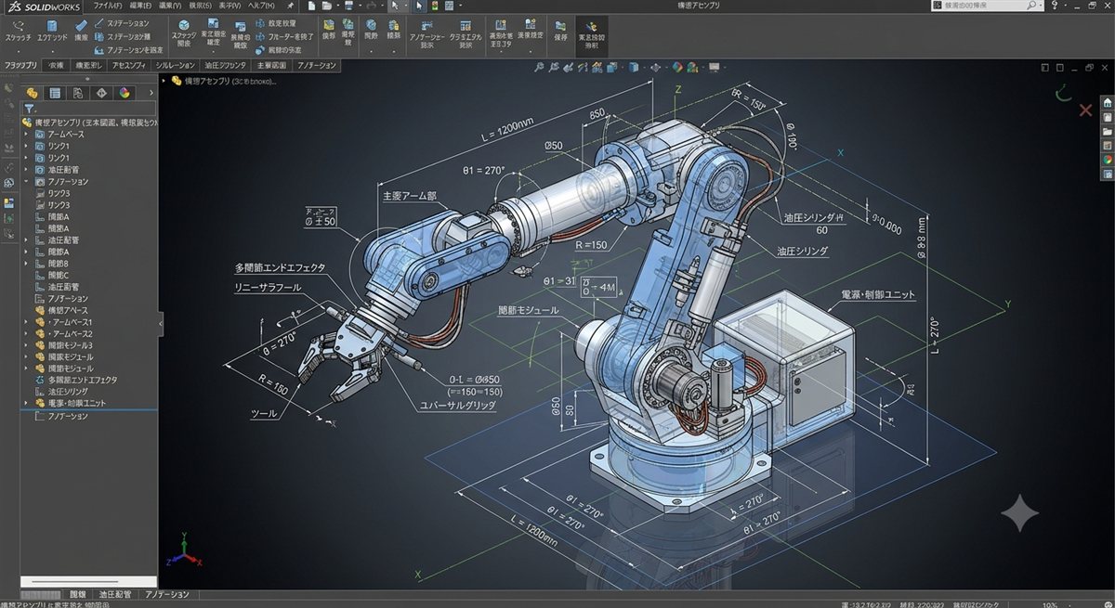This screenshot has height=608, width=1115.
Task: Open the 編集(E) menu
Action: pyautogui.click(x=139, y=6)
